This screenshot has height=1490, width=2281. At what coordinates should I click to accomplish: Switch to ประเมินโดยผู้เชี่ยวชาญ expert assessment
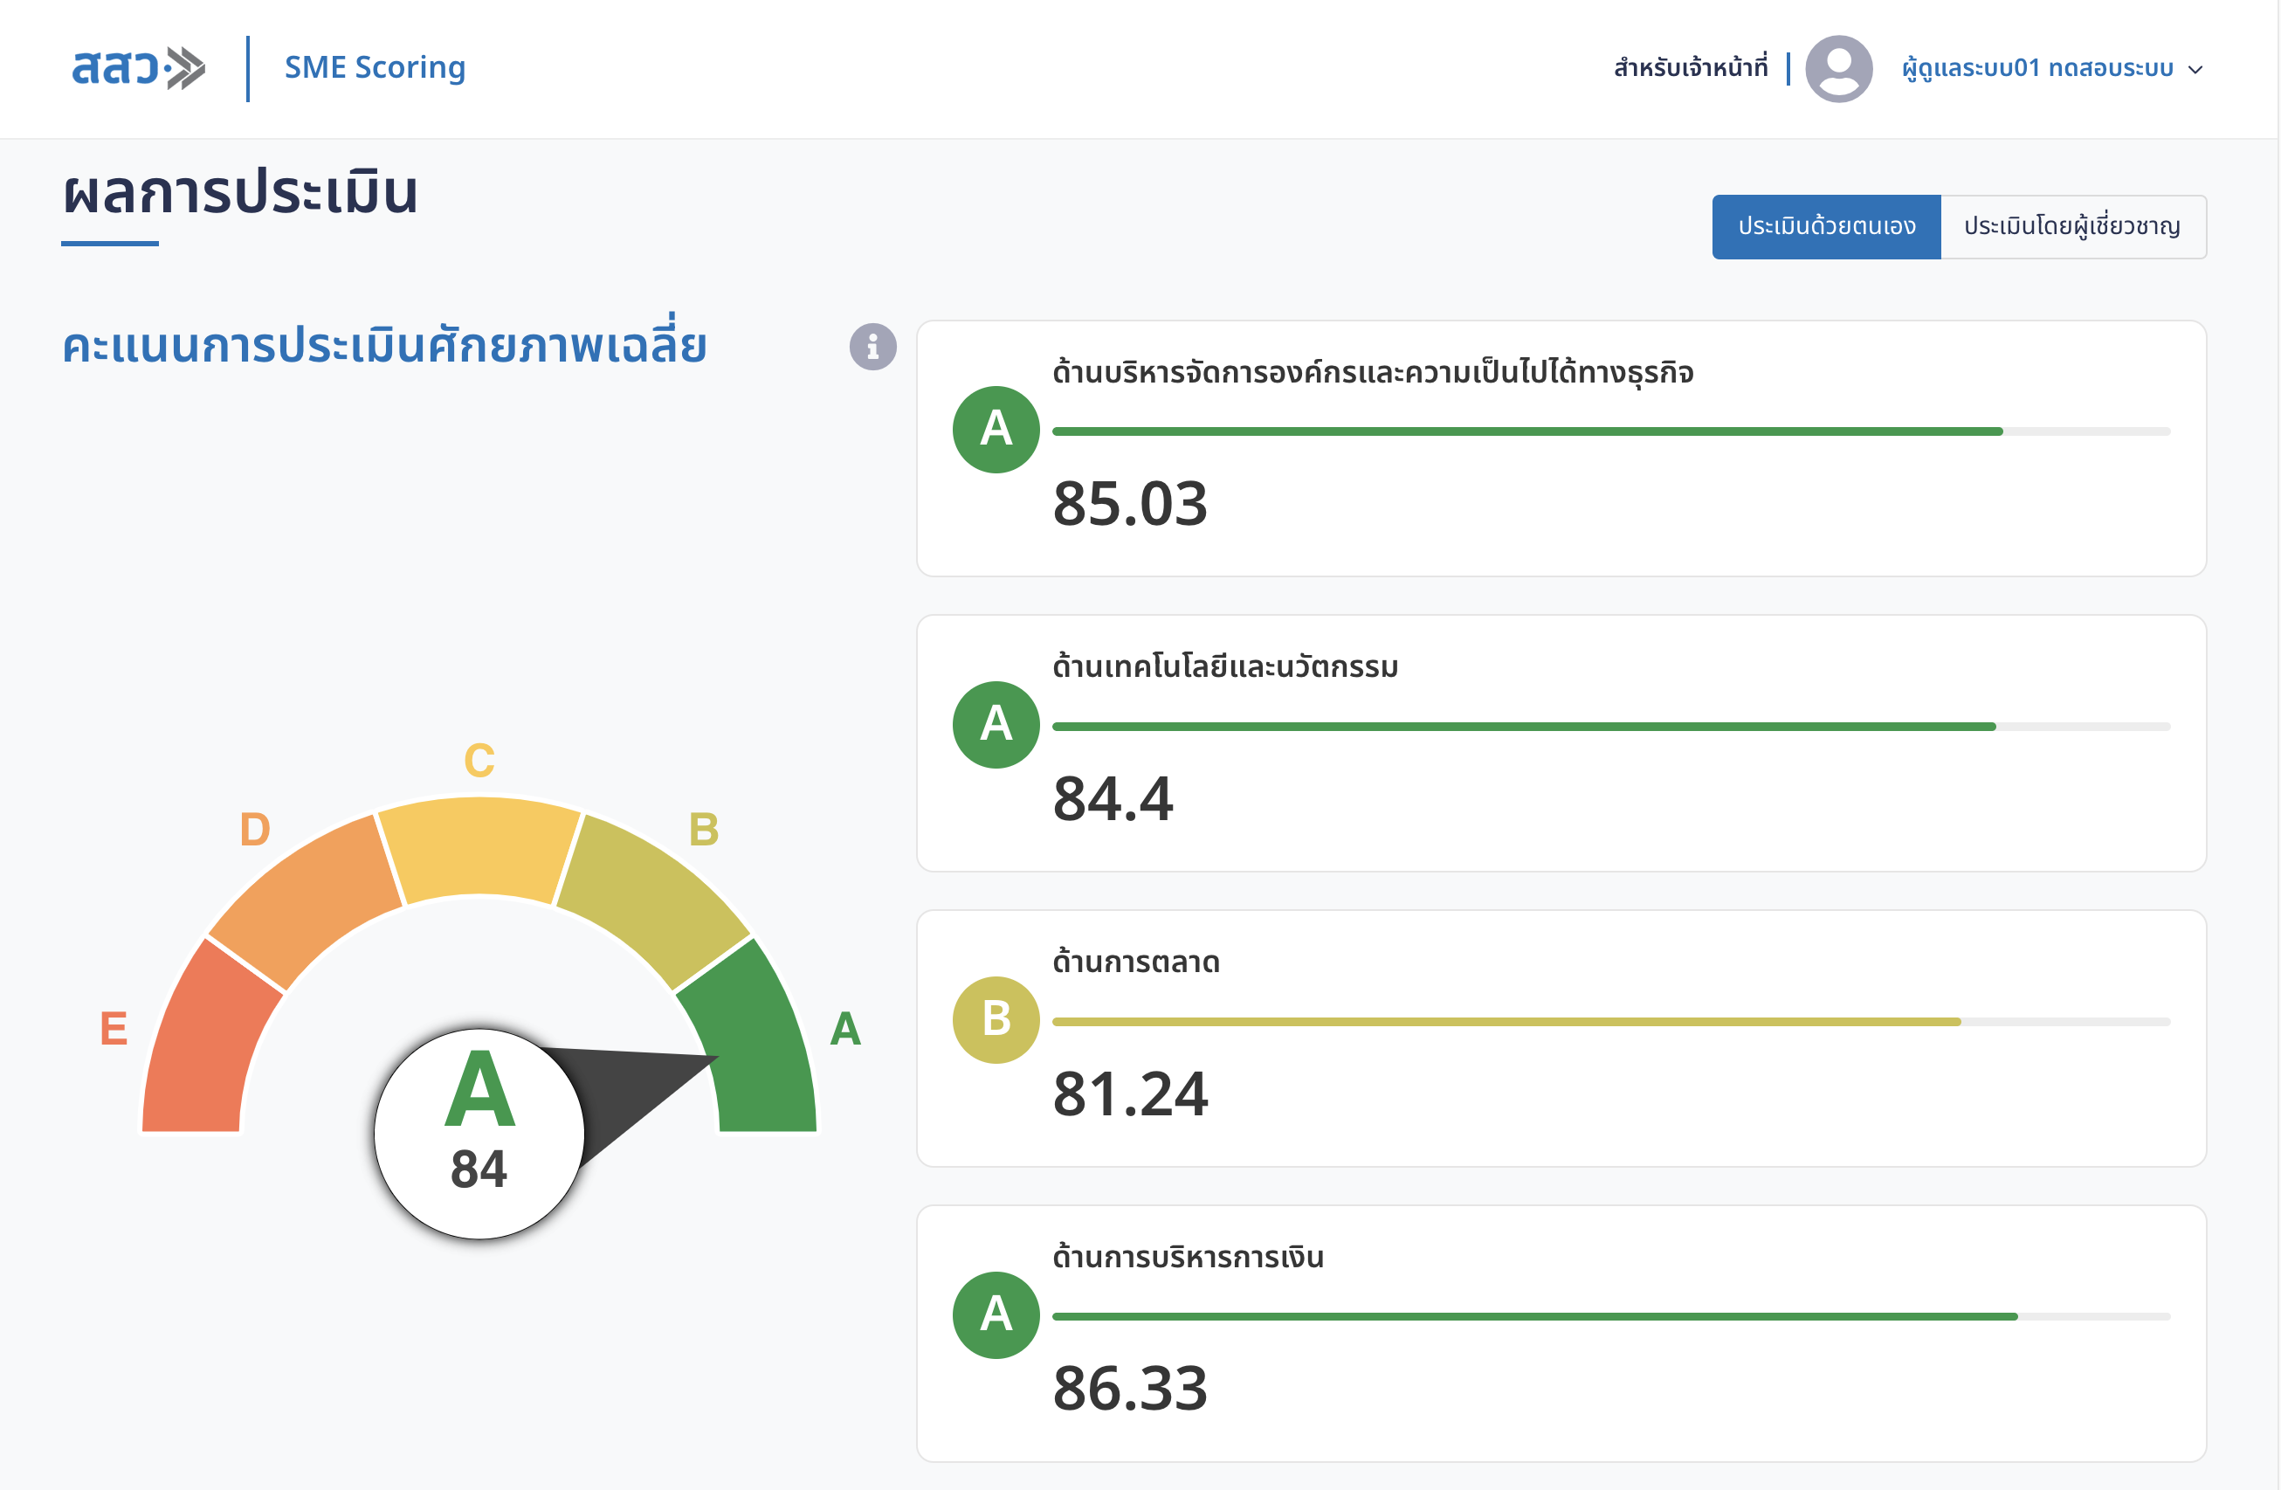(2072, 226)
